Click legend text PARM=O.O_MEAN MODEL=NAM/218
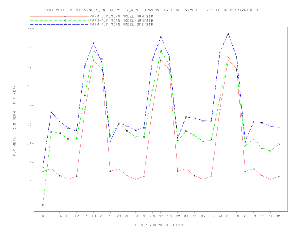Viewport: 304px width, 235px height. [121, 16]
